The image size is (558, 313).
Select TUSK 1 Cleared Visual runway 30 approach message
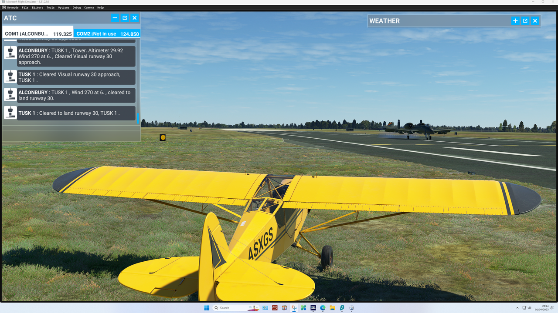pyautogui.click(x=76, y=77)
